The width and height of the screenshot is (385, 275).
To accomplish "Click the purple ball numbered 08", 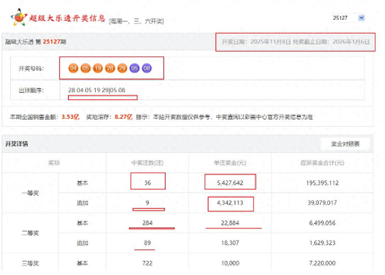I will point(147,68).
